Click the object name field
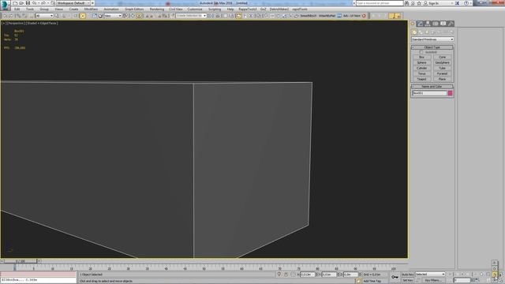Viewport: 505px width, 284px height. click(x=429, y=93)
